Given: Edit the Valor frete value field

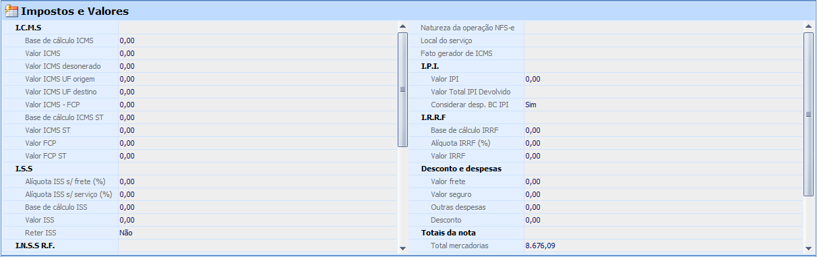Looking at the screenshot, I should pyautogui.click(x=663, y=181).
